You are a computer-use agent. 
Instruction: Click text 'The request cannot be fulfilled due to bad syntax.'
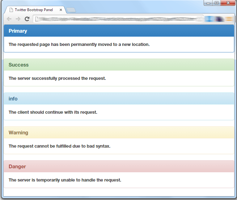coord(60,146)
